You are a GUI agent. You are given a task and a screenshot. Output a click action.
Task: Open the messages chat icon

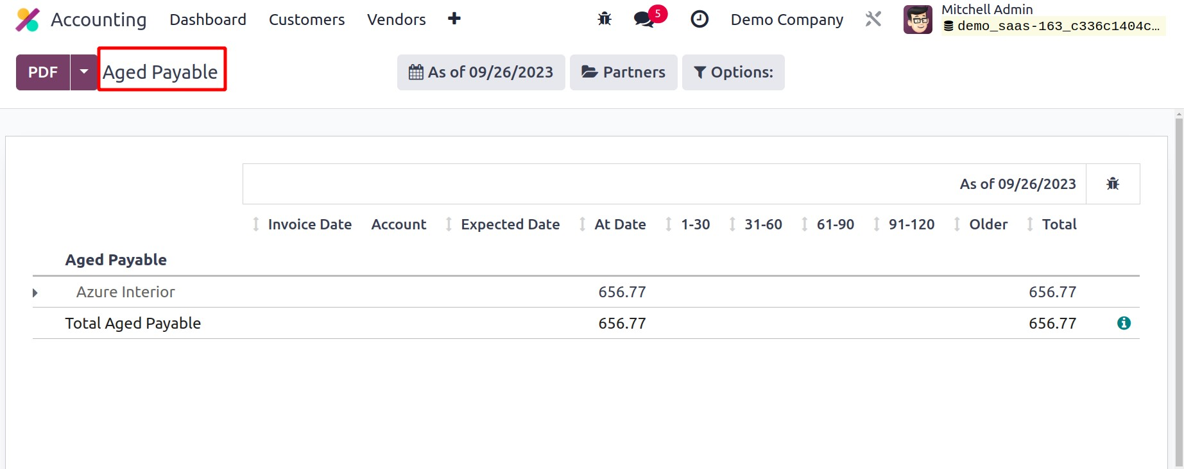(644, 19)
